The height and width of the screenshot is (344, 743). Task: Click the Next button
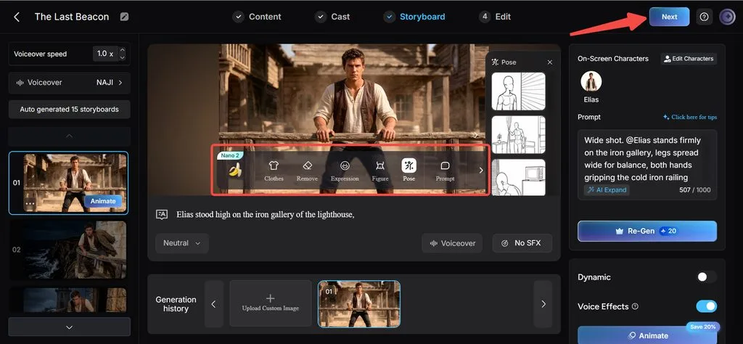669,17
